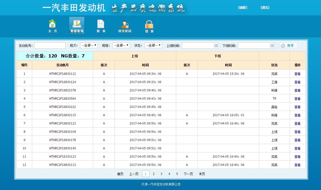
Task: Click 退出 to log out
Action: click(x=265, y=8)
